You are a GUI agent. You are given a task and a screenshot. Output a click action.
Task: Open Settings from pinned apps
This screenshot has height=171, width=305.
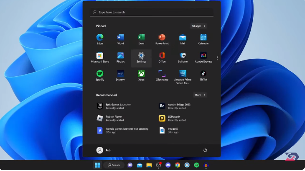click(141, 58)
